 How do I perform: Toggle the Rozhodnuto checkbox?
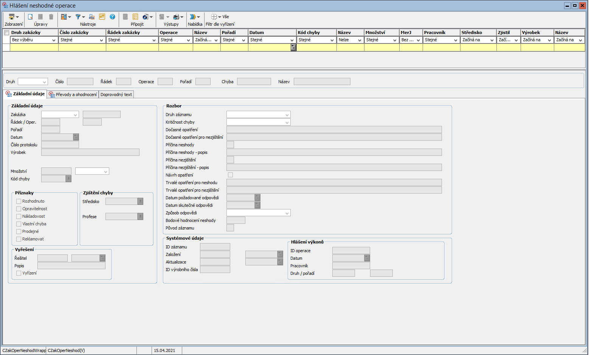19,201
